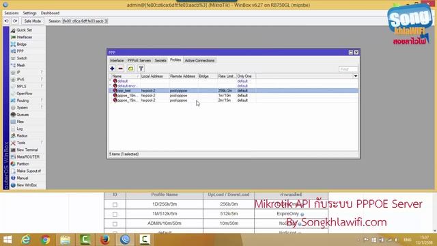This screenshot has width=437, height=246.
Task: Switch to the PPPoE Servers tab
Action: point(139,61)
